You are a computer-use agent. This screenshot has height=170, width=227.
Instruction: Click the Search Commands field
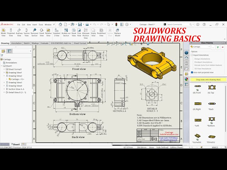pyautogui.click(x=178, y=24)
